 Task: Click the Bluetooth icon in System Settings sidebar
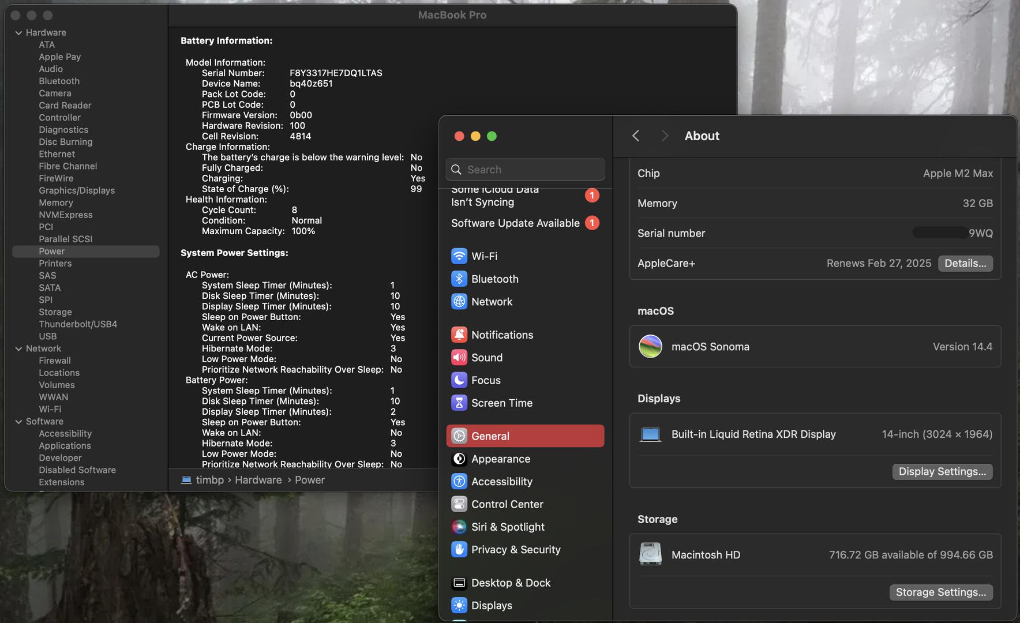[459, 279]
